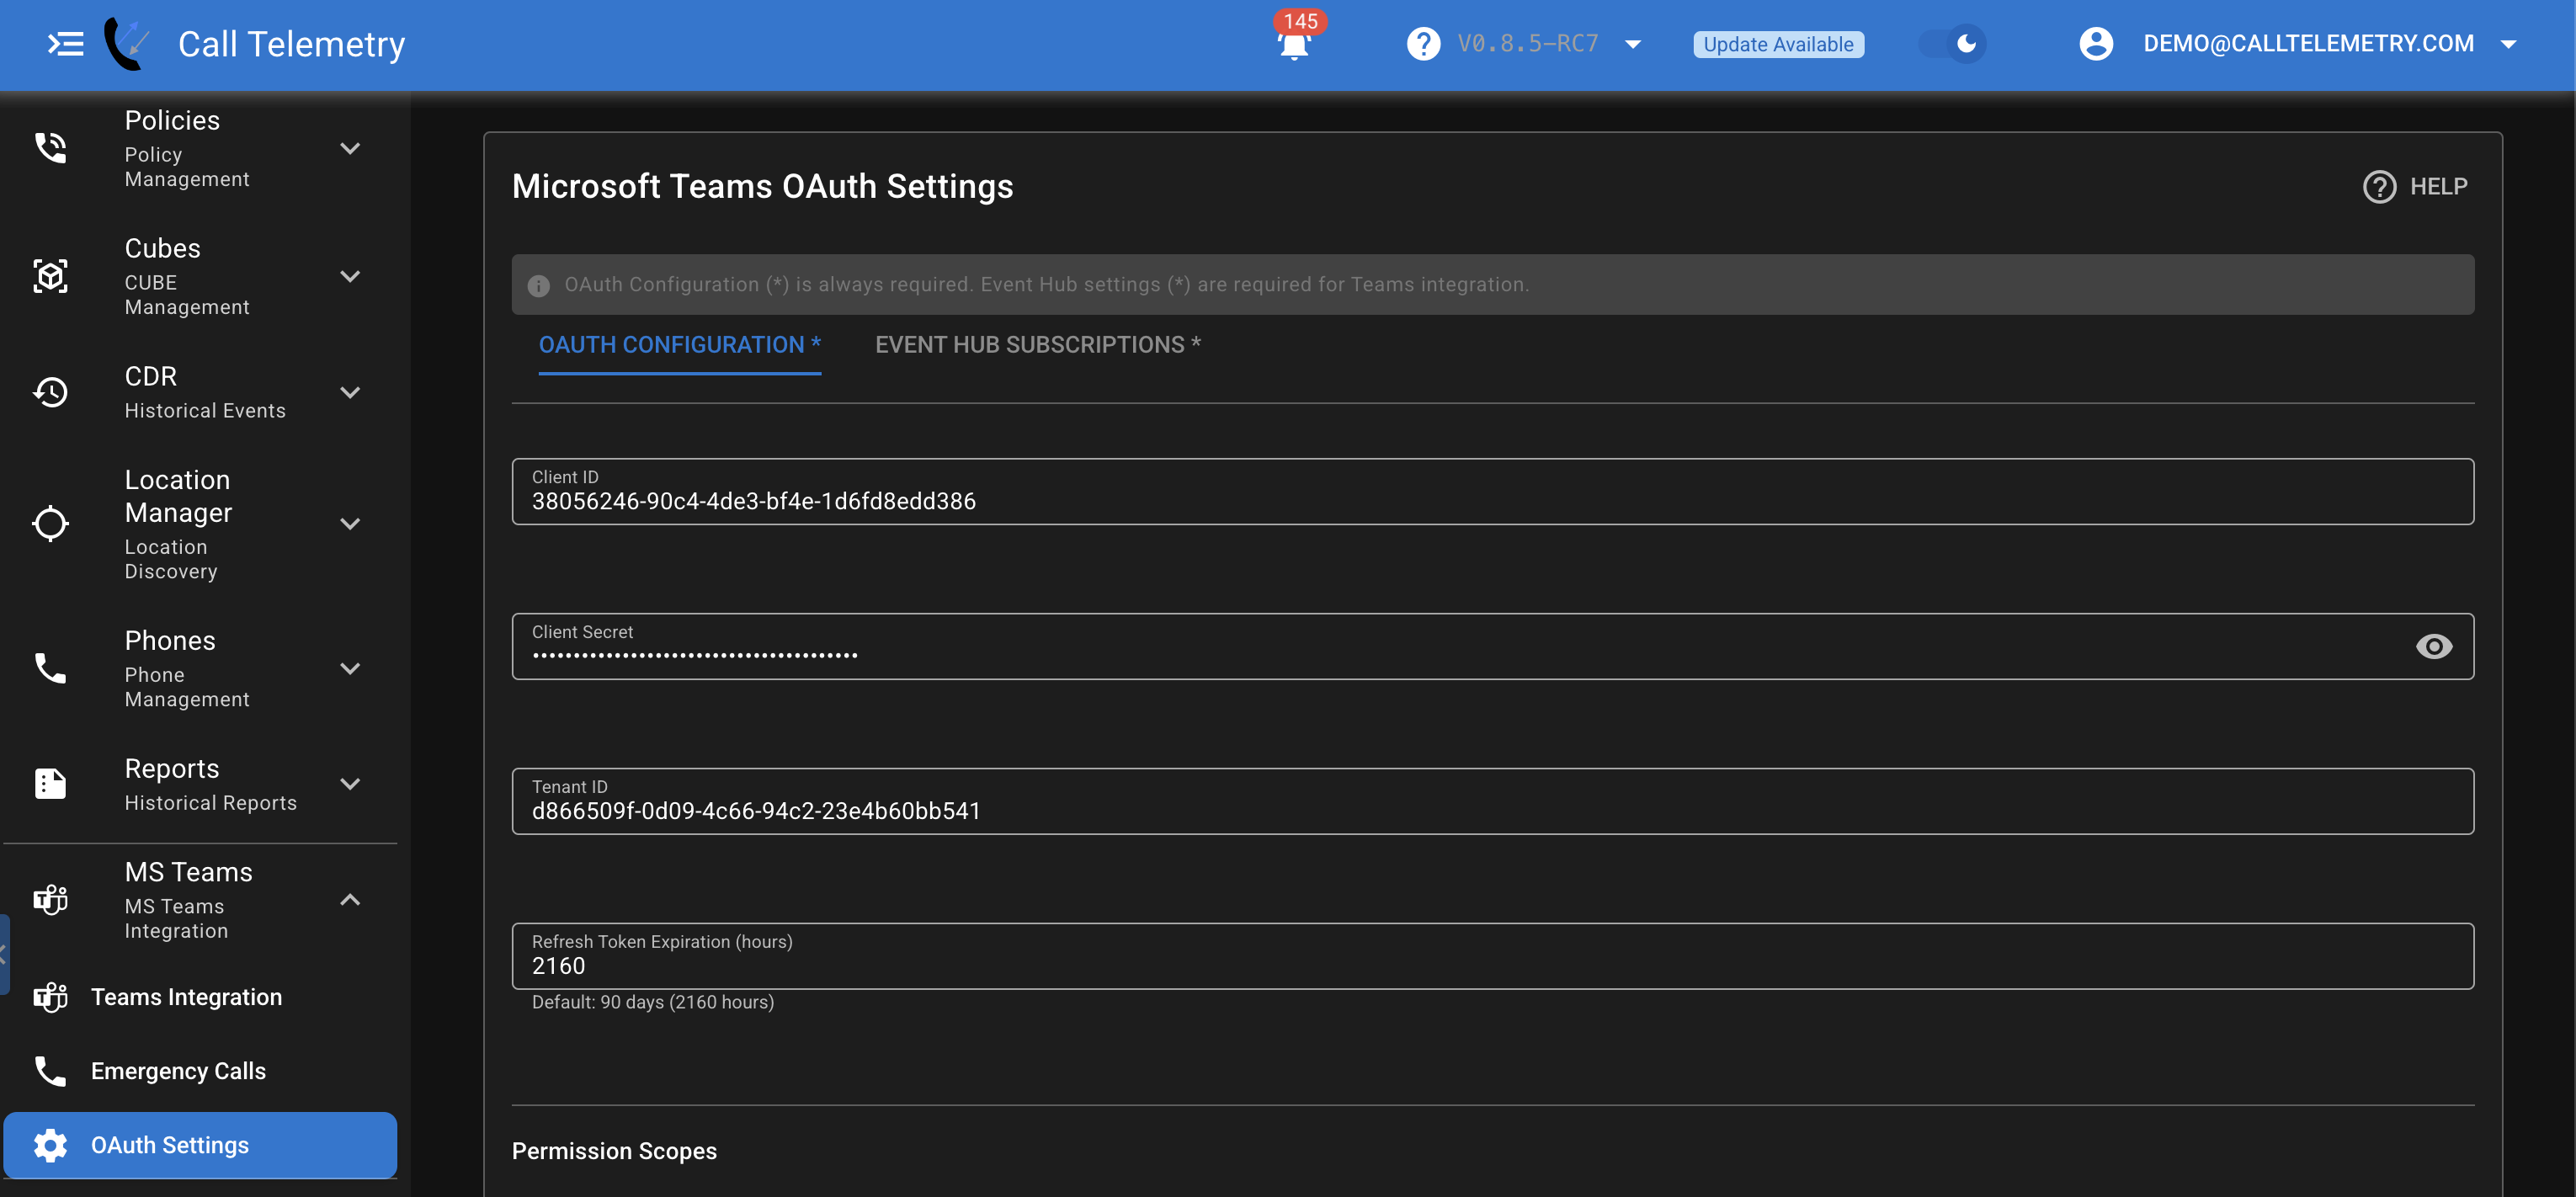Click the Update Available badge
Viewport: 2576px width, 1197px height.
(1778, 44)
